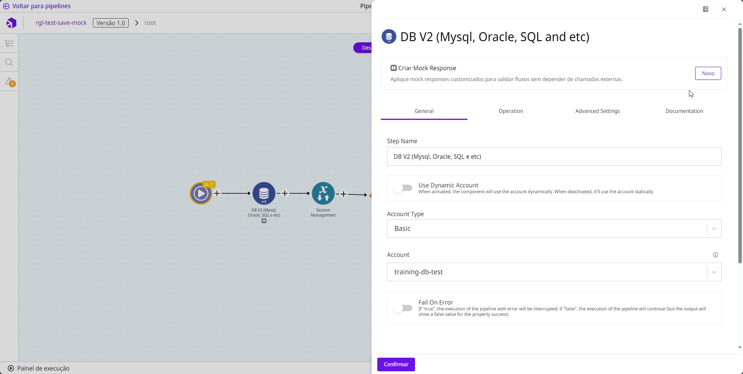
Task: Select the Session Management node icon
Action: click(323, 193)
